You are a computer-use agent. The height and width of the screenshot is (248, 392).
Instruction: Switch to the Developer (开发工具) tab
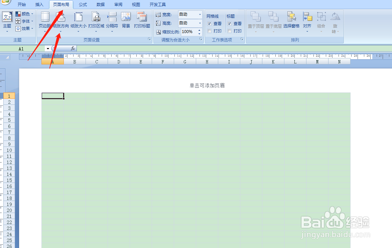[x=158, y=4]
